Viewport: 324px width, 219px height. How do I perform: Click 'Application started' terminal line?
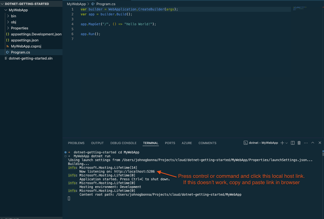pos(125,179)
